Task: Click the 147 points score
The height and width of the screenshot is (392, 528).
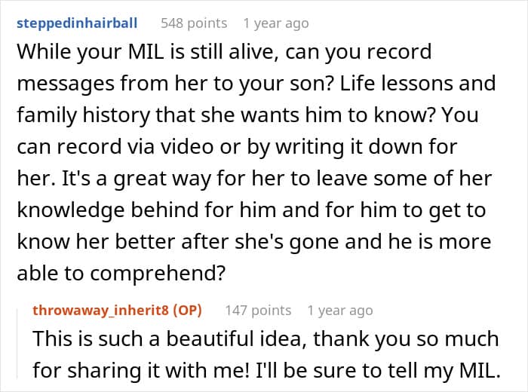Action: [258, 311]
